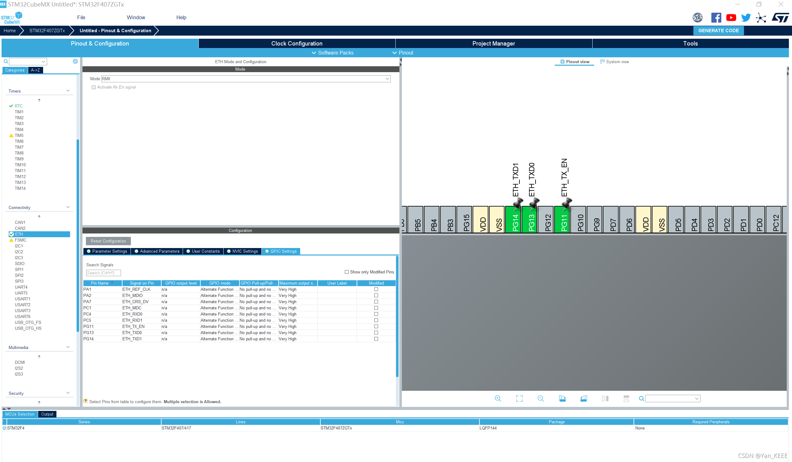This screenshot has width=792, height=462.
Task: Rotate the chip view clockwise
Action: [562, 398]
